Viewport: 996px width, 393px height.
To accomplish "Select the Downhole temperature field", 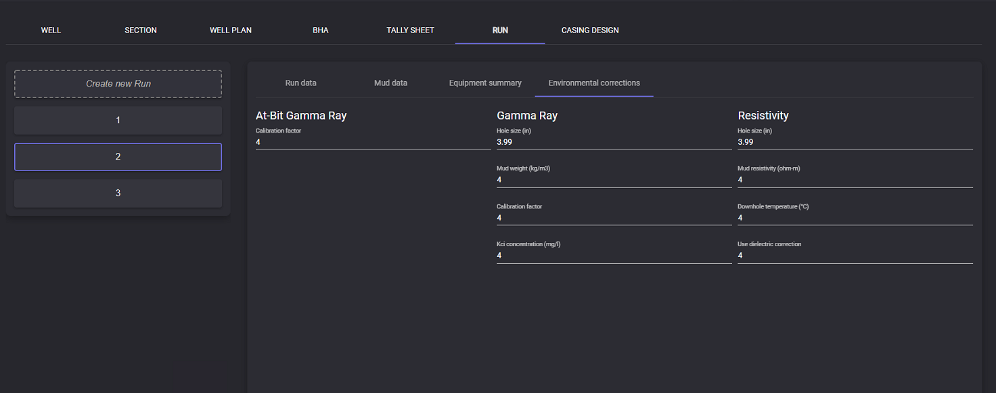I will tap(855, 218).
